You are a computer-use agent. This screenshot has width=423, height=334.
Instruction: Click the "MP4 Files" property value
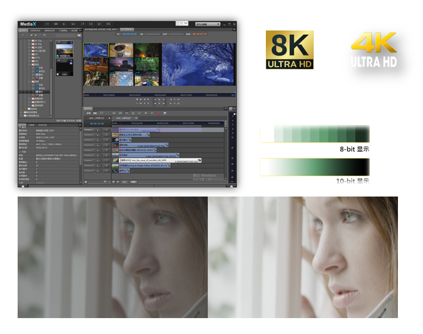(41, 134)
